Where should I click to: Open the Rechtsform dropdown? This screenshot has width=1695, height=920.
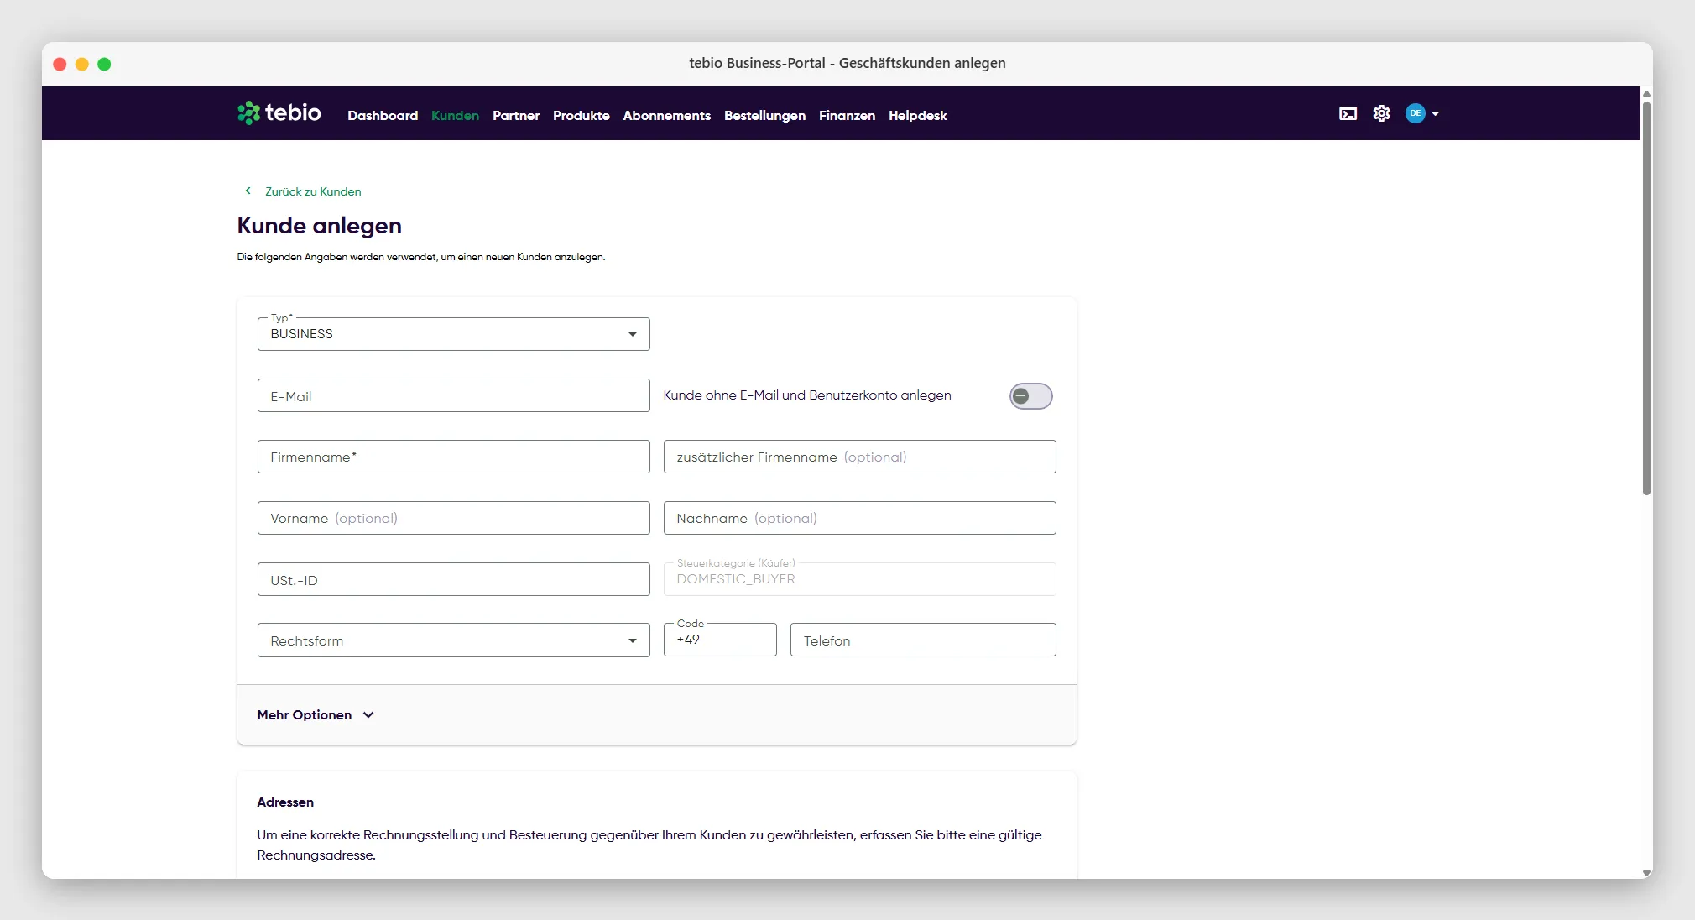[453, 640]
